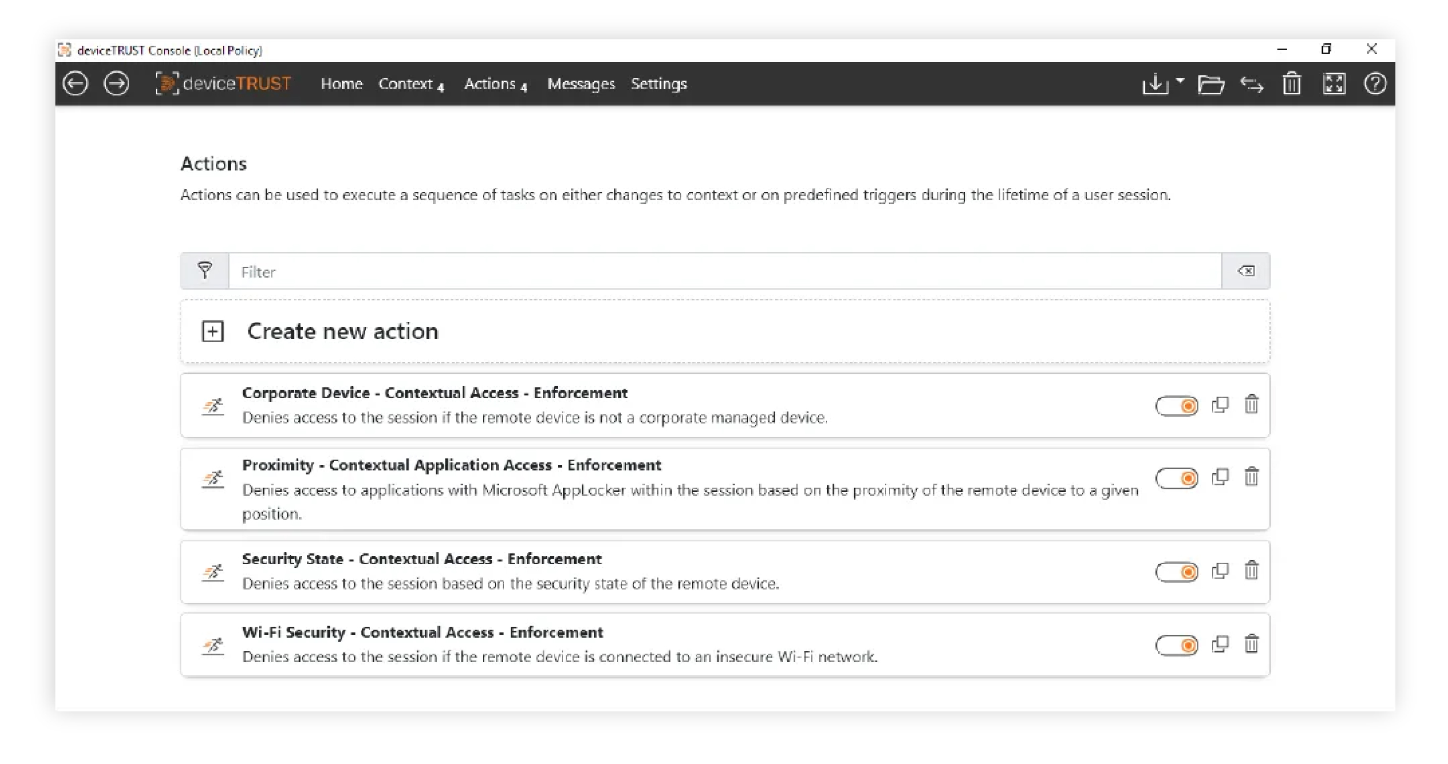Viewport: 1448px width, 764px height.
Task: Go to the Settings page
Action: pyautogui.click(x=658, y=84)
